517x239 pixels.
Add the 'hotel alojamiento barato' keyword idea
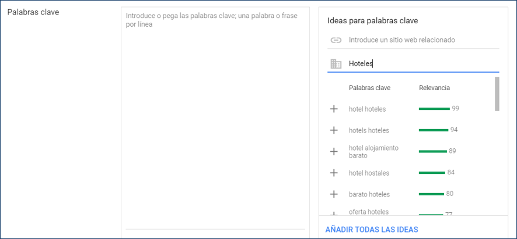pyautogui.click(x=334, y=152)
